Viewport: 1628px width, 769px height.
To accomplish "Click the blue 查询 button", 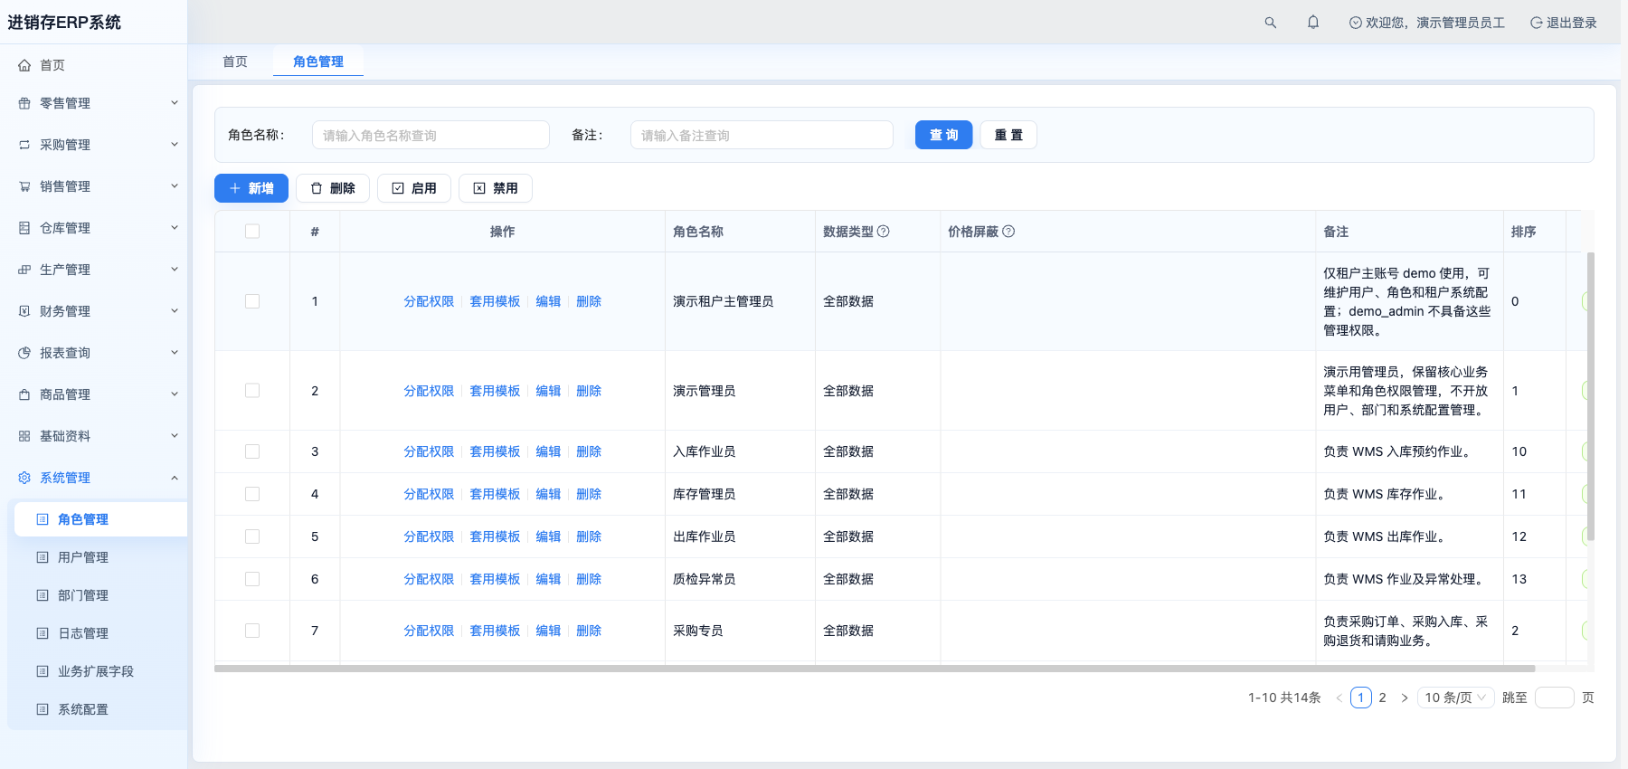I will coord(943,135).
